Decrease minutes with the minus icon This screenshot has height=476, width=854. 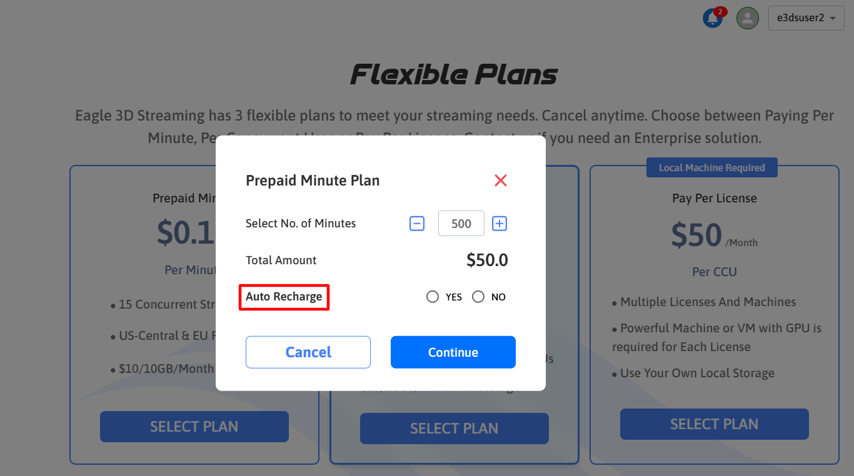417,224
